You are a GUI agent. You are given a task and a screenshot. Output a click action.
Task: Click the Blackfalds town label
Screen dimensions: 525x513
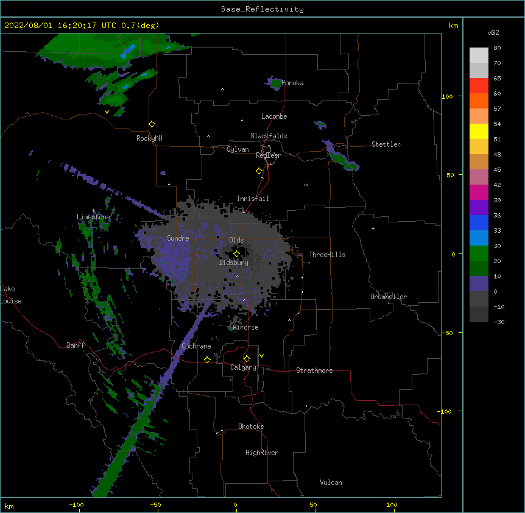tap(269, 136)
